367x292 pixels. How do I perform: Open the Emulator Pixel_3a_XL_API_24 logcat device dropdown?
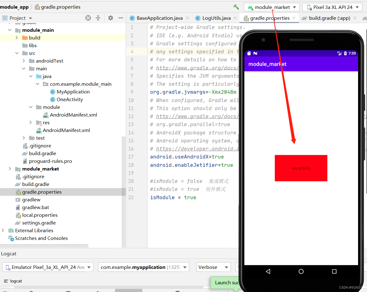(x=48, y=267)
